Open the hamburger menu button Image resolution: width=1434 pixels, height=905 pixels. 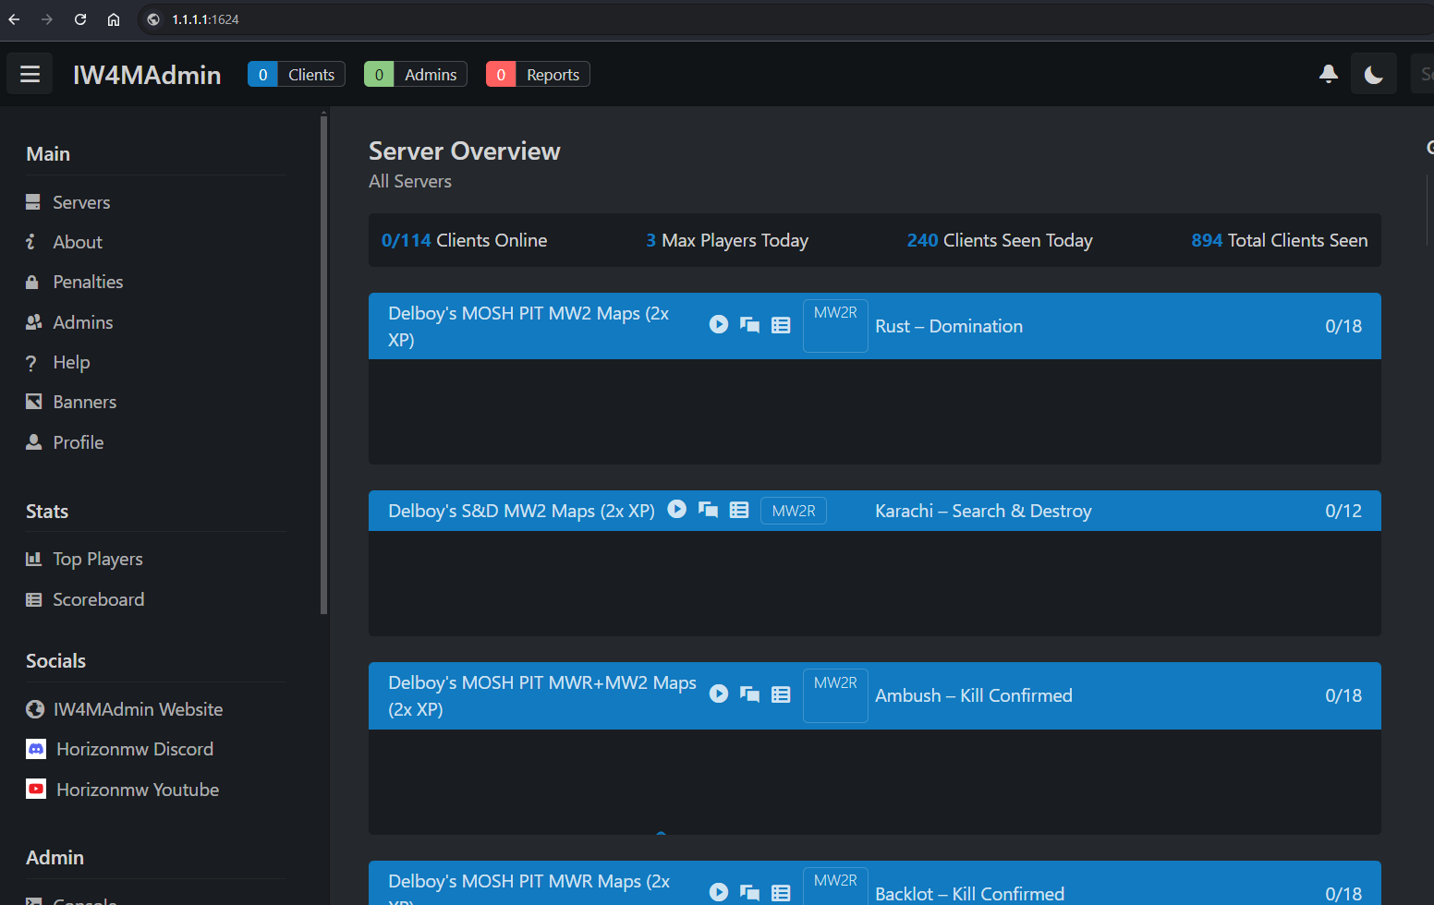point(30,74)
